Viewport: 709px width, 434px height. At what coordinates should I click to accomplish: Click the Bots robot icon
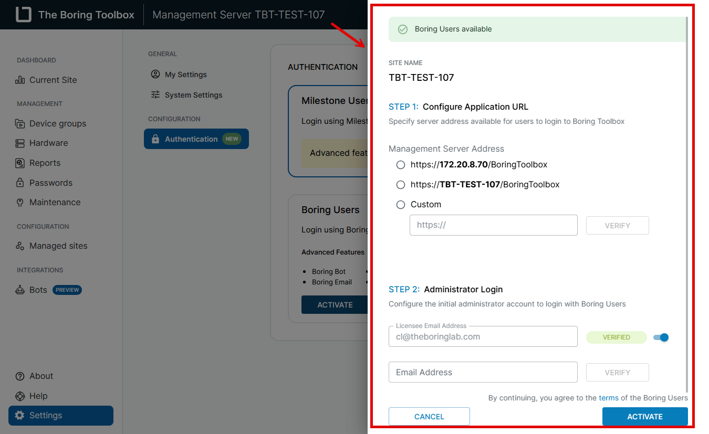point(20,290)
